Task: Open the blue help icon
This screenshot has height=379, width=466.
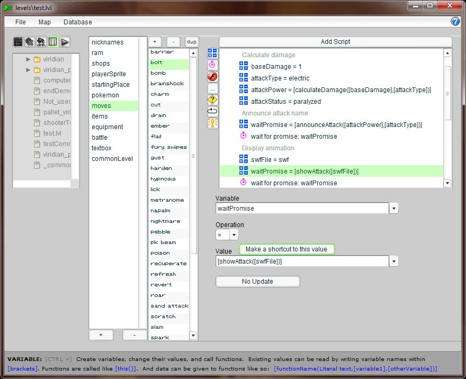Action: tap(455, 22)
